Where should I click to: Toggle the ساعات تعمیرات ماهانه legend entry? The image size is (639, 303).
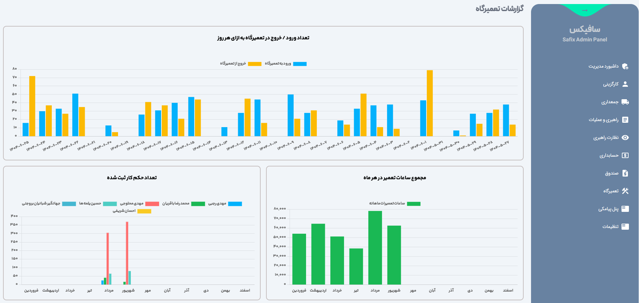tap(413, 204)
